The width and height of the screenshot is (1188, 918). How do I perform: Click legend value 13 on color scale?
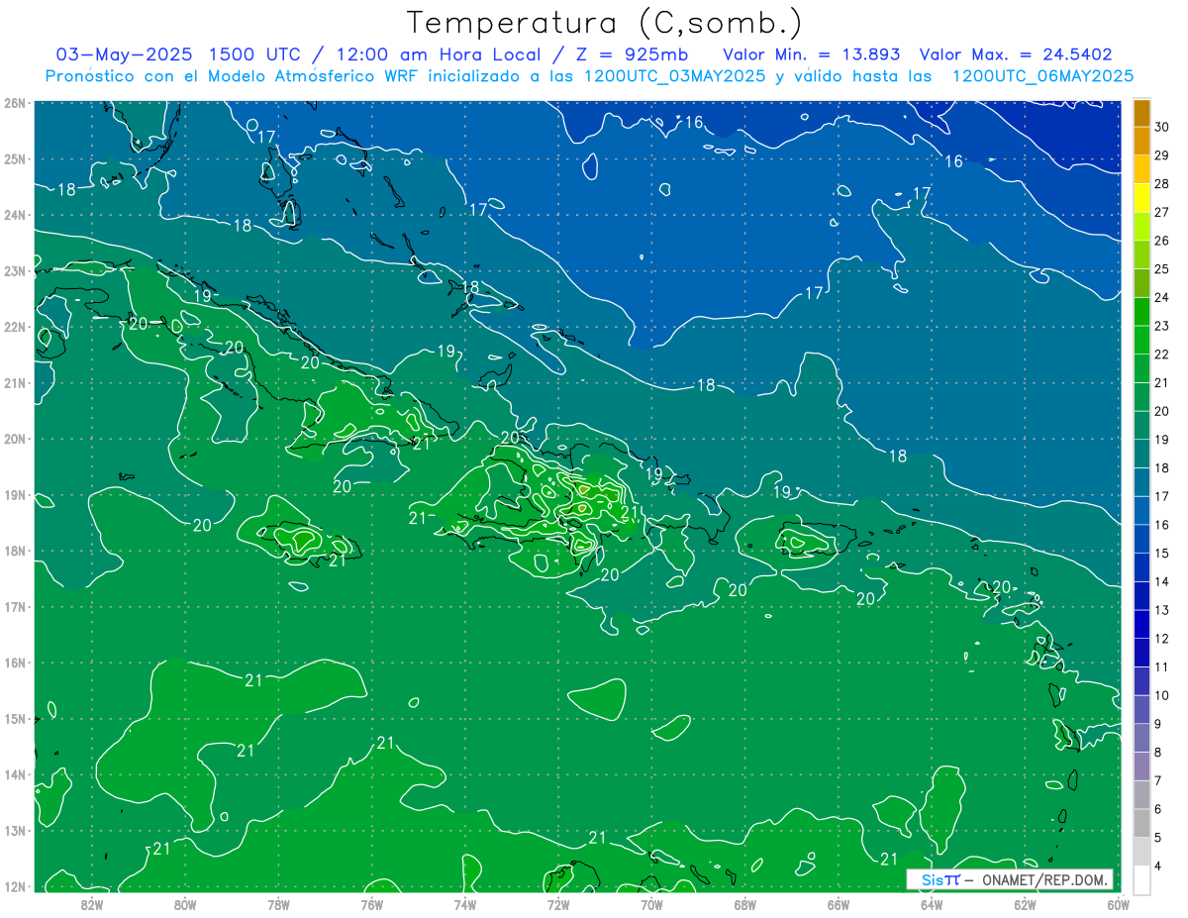click(1162, 610)
